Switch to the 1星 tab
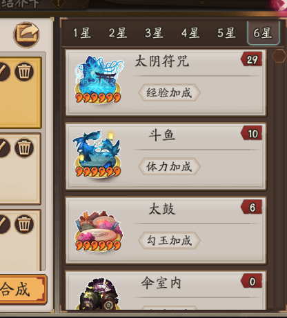 [82, 32]
